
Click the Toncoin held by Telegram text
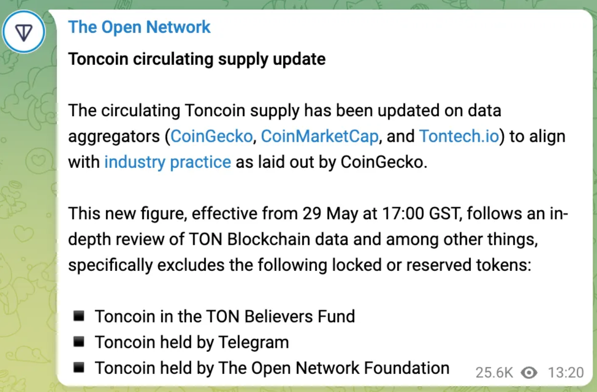coord(192,341)
